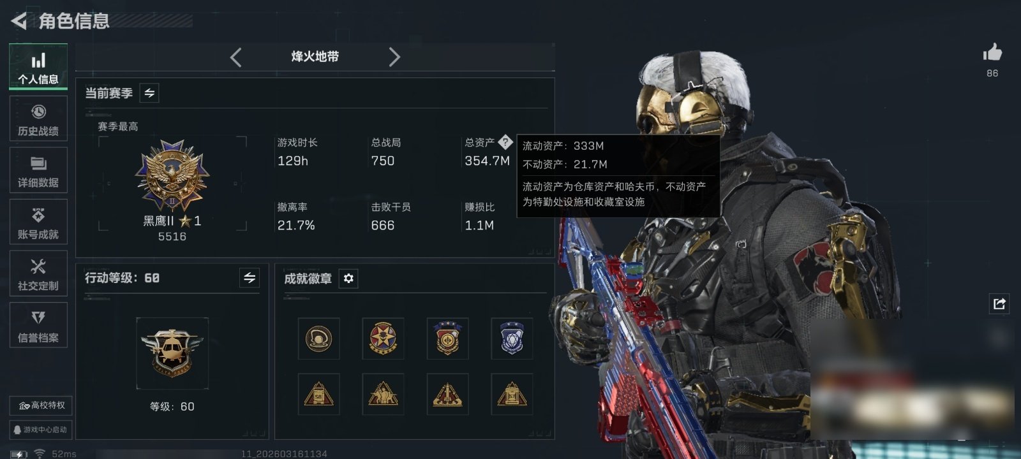Click the 黑鹰II rank medal emblem
Image resolution: width=1021 pixels, height=459 pixels.
coord(172,176)
